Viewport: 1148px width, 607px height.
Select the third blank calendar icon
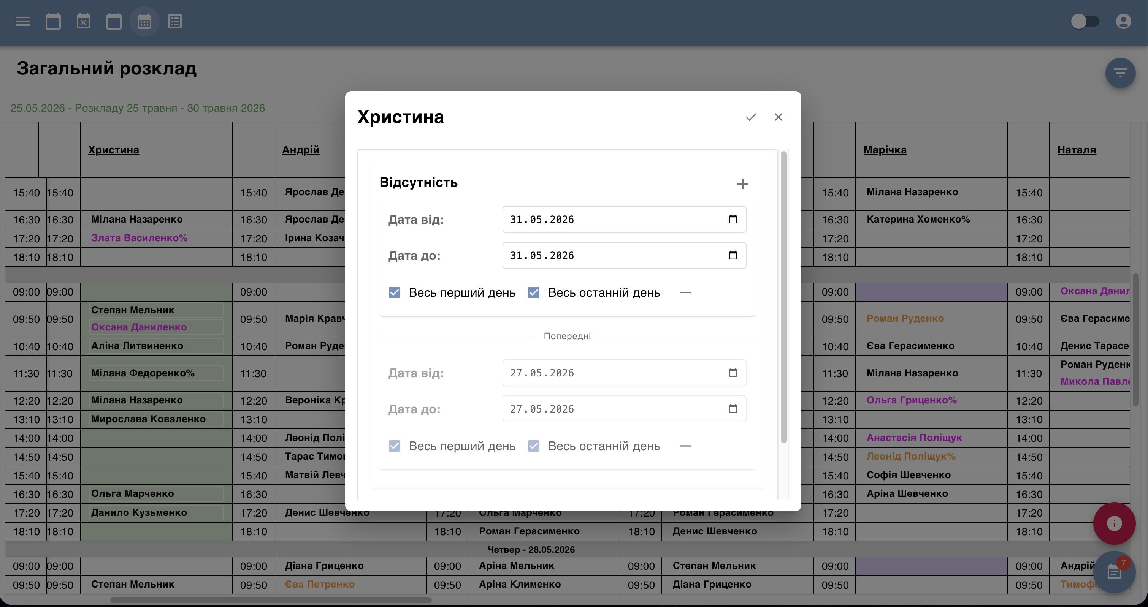[114, 21]
